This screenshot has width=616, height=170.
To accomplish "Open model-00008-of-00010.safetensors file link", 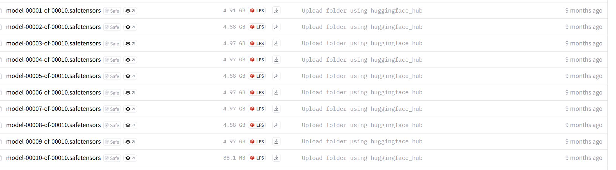I will (54, 125).
